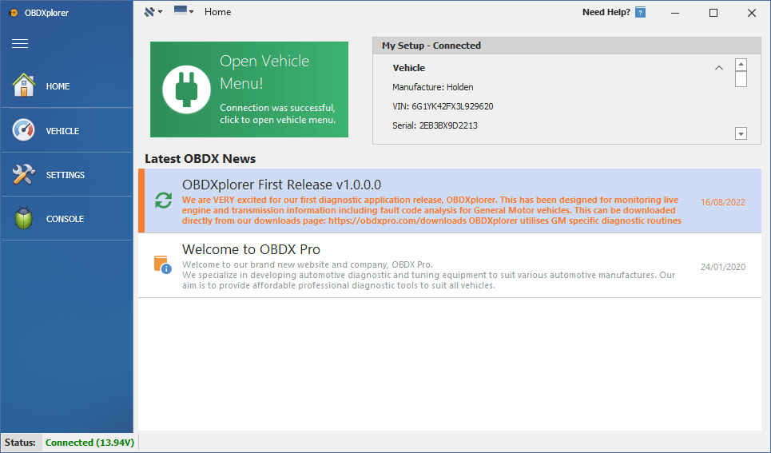Screen dimensions: 771x453
Task: Click the green refresh icon on first release news
Action: point(163,201)
